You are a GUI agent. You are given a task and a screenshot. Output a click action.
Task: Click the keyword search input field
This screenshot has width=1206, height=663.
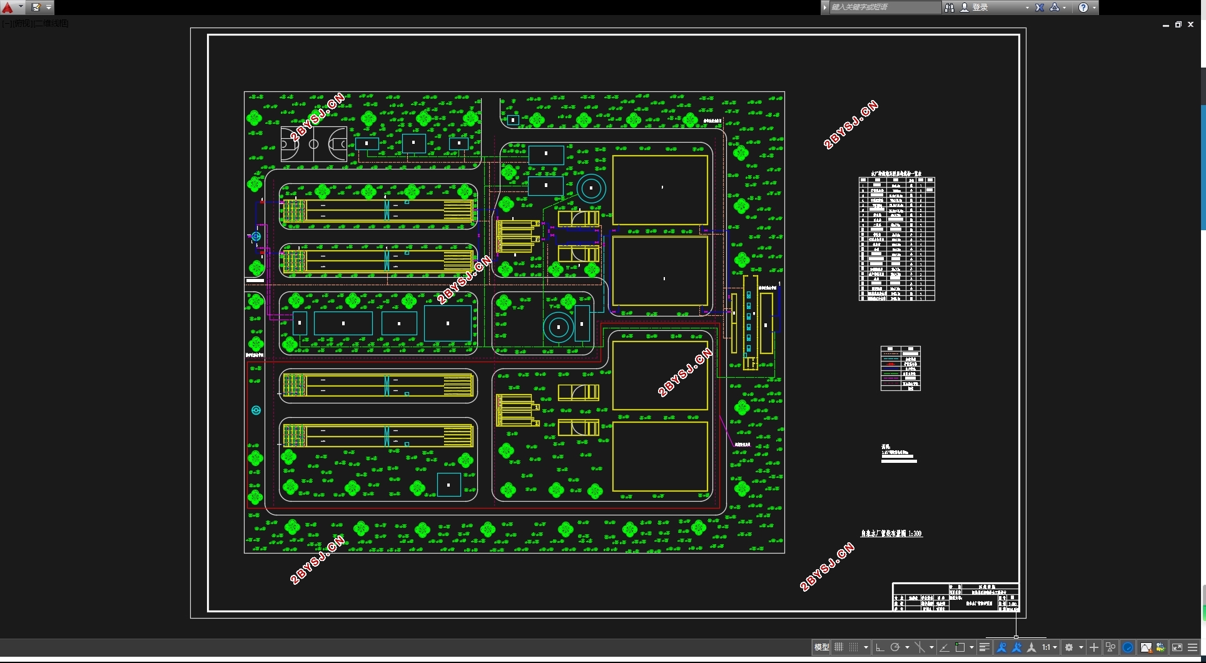tap(884, 8)
